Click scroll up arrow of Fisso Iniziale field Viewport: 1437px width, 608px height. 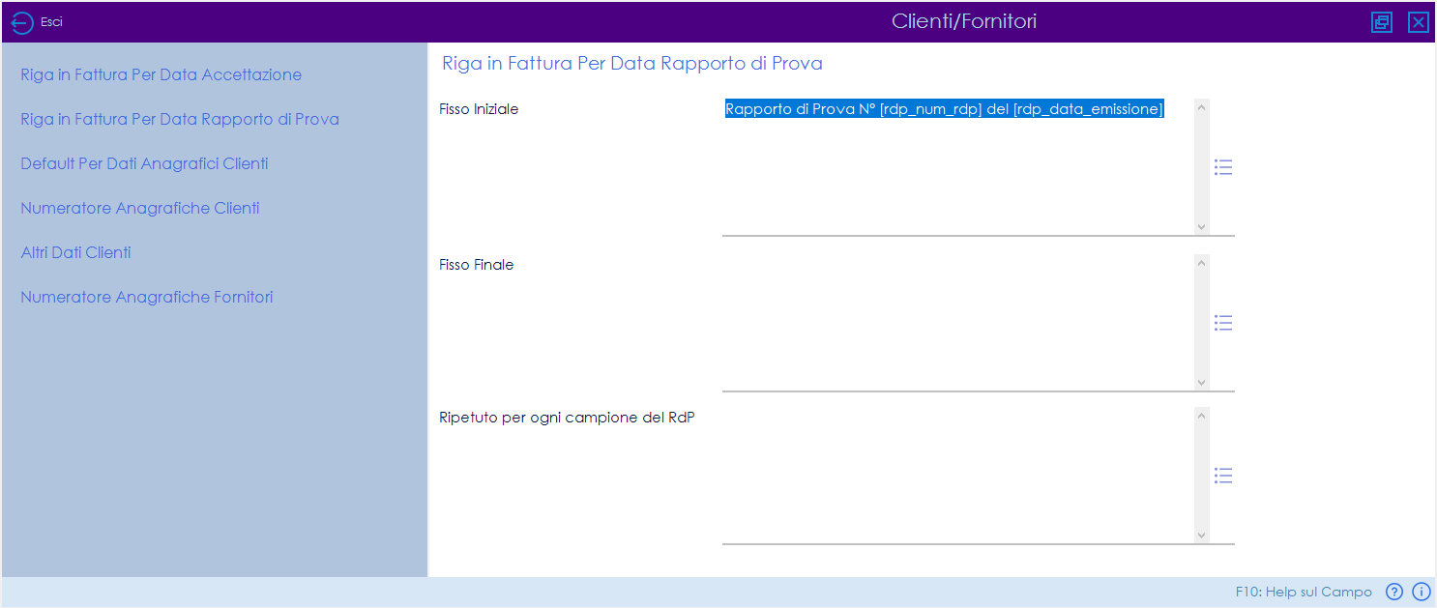tap(1202, 107)
